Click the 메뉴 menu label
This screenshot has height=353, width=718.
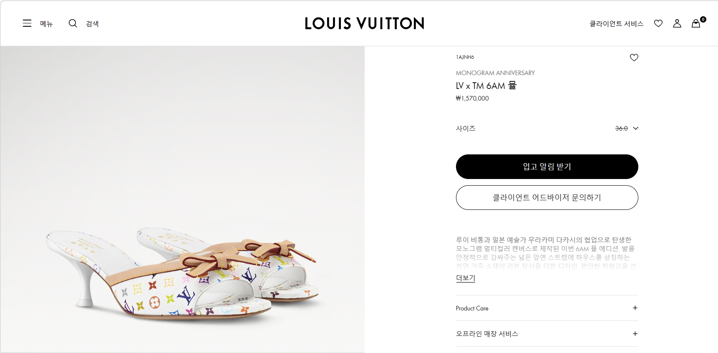point(46,24)
